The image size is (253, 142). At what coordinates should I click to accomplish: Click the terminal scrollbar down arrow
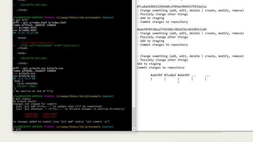(x=134, y=129)
